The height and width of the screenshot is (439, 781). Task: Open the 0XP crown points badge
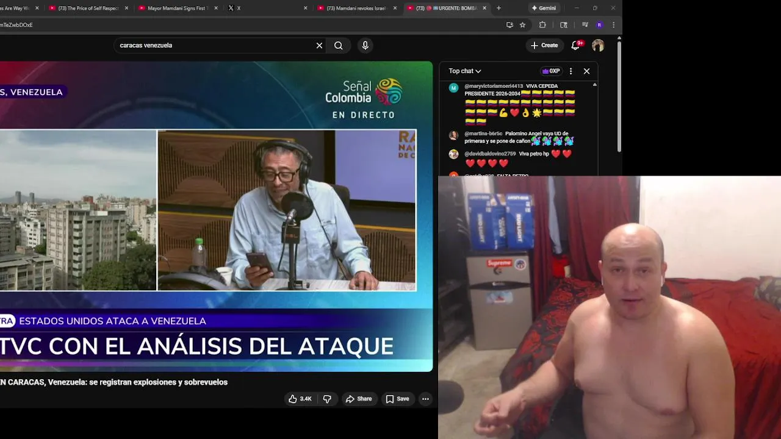click(x=551, y=71)
